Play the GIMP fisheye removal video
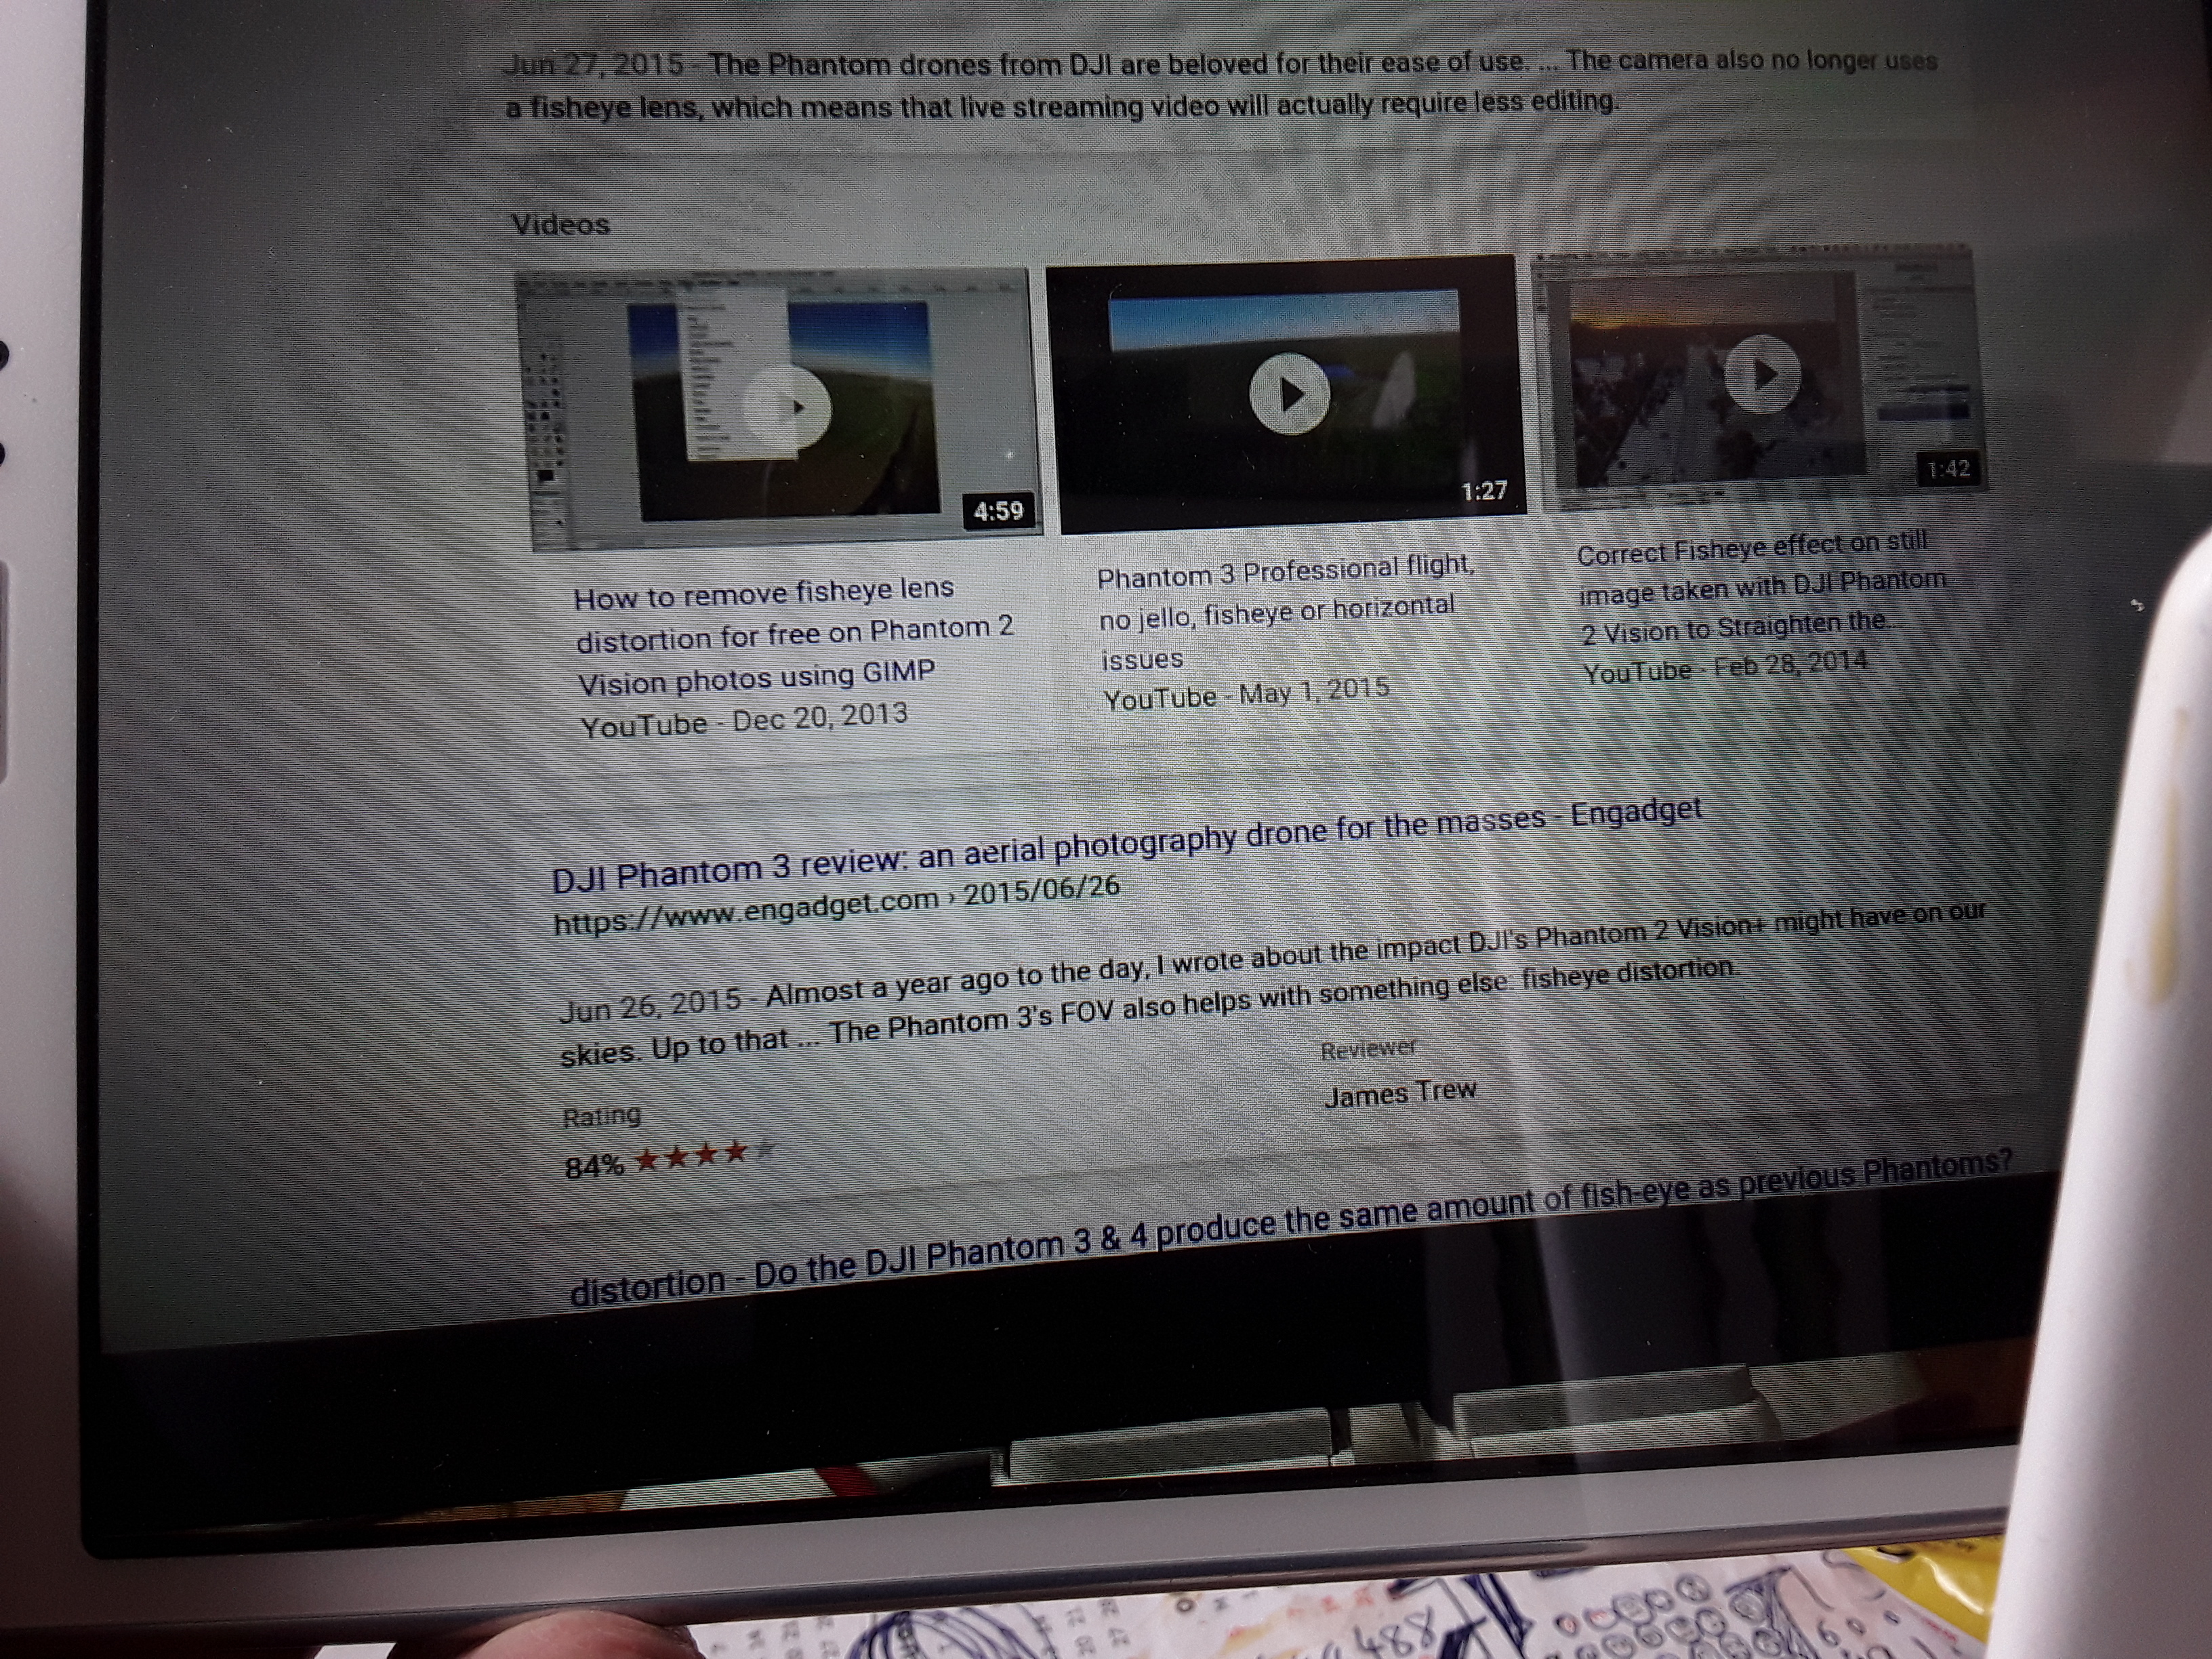Image resolution: width=2212 pixels, height=1659 pixels. click(x=787, y=407)
